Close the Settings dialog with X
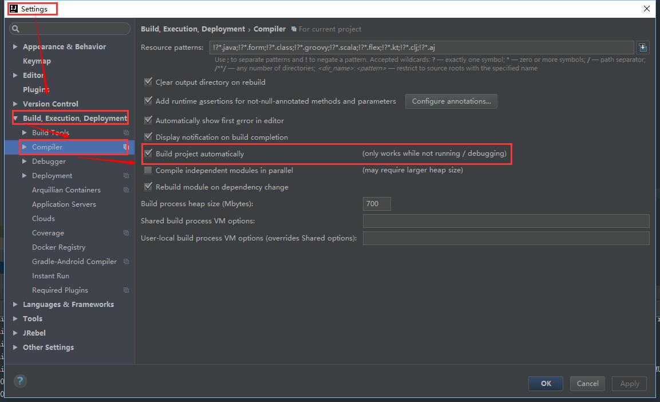This screenshot has width=660, height=402. point(646,9)
